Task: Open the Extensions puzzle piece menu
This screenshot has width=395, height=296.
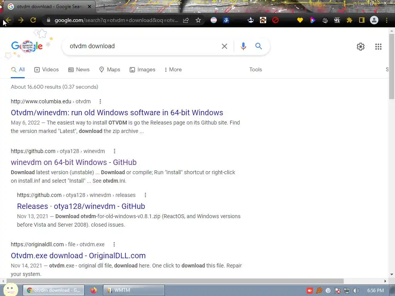Action: [349, 20]
